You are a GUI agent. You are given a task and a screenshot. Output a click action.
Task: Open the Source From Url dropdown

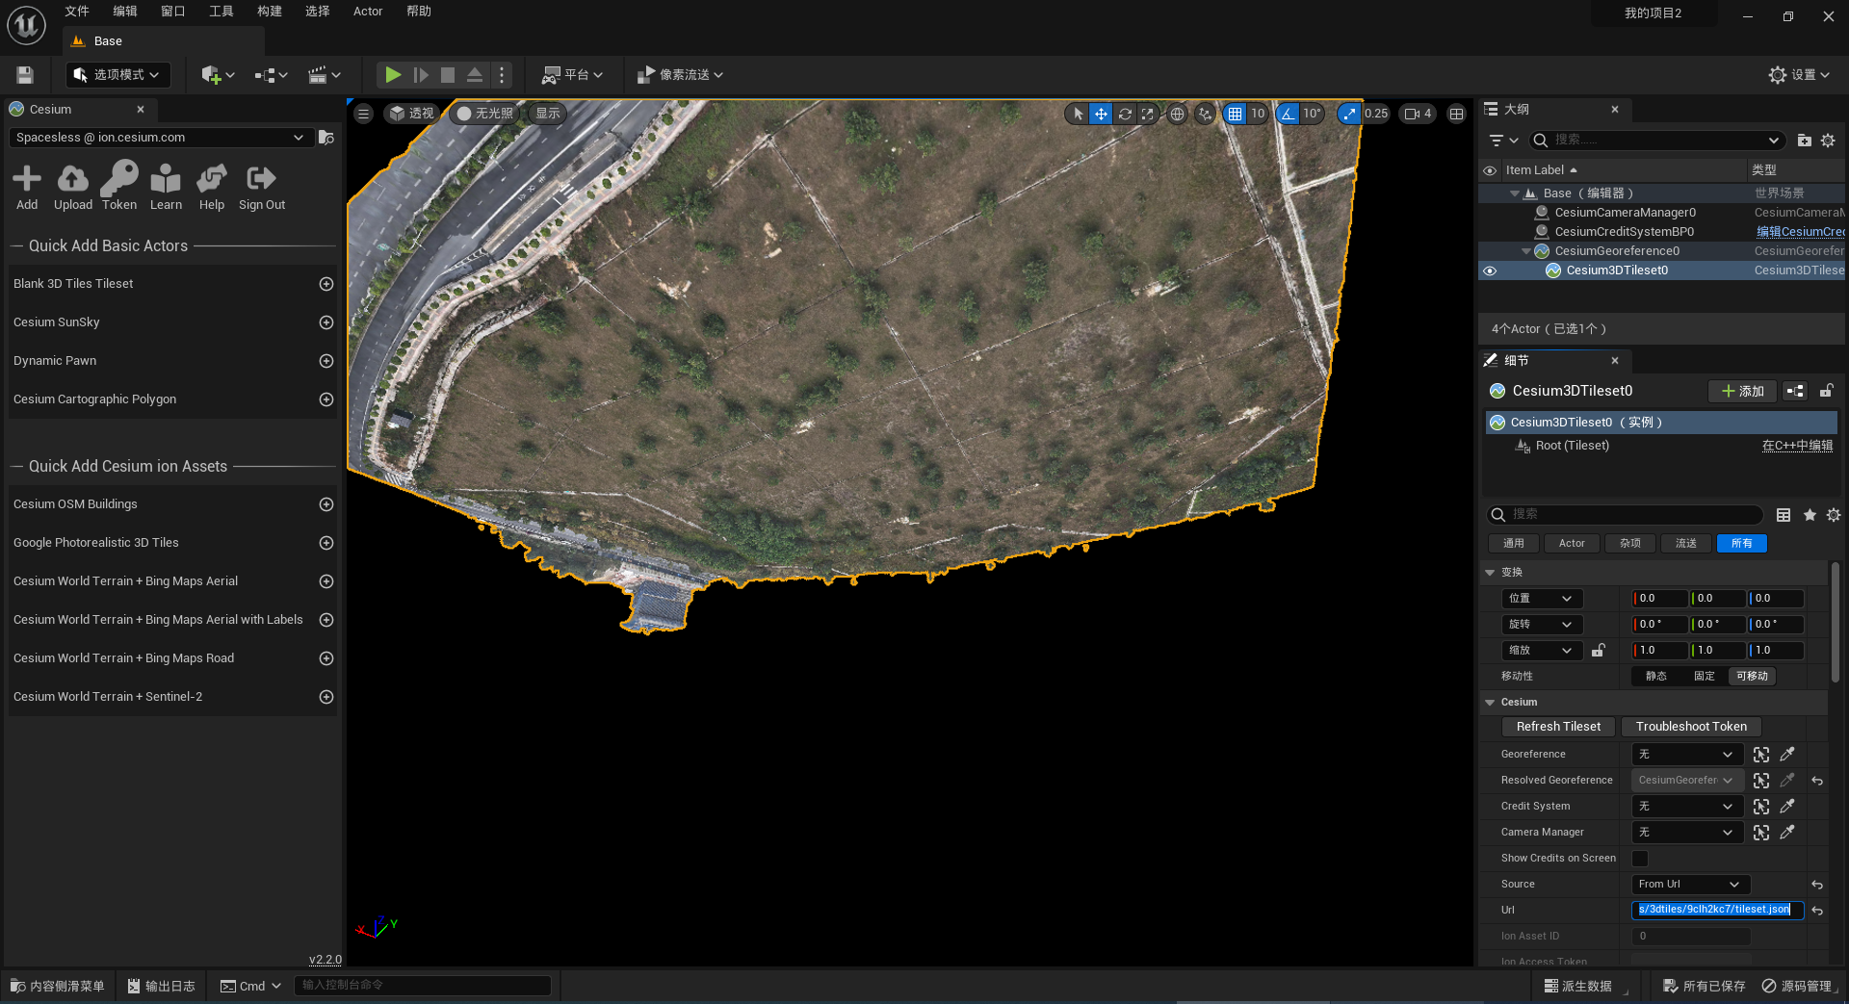pyautogui.click(x=1690, y=884)
